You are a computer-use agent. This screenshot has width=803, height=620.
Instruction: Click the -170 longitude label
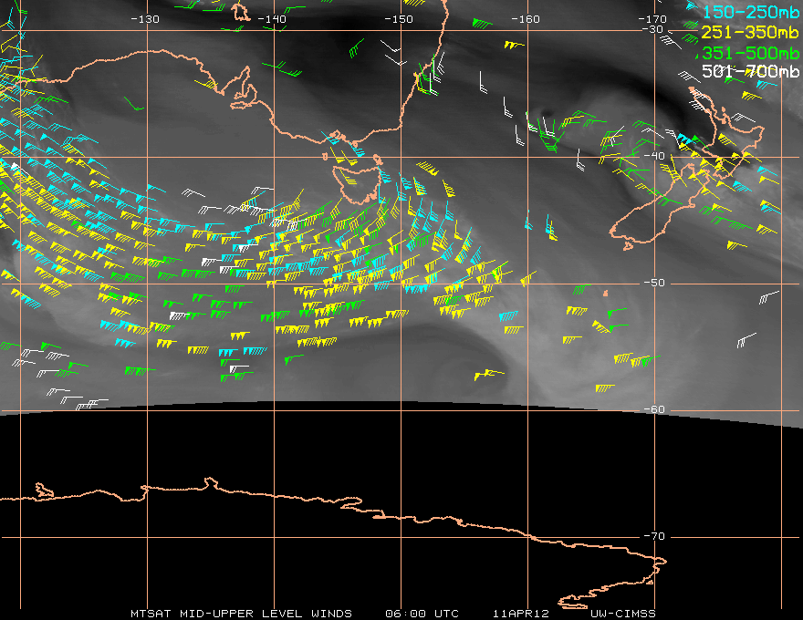pyautogui.click(x=652, y=19)
